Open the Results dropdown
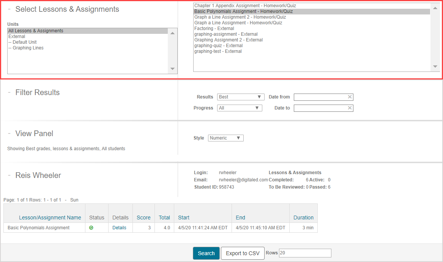This screenshot has width=443, height=262. (x=241, y=97)
